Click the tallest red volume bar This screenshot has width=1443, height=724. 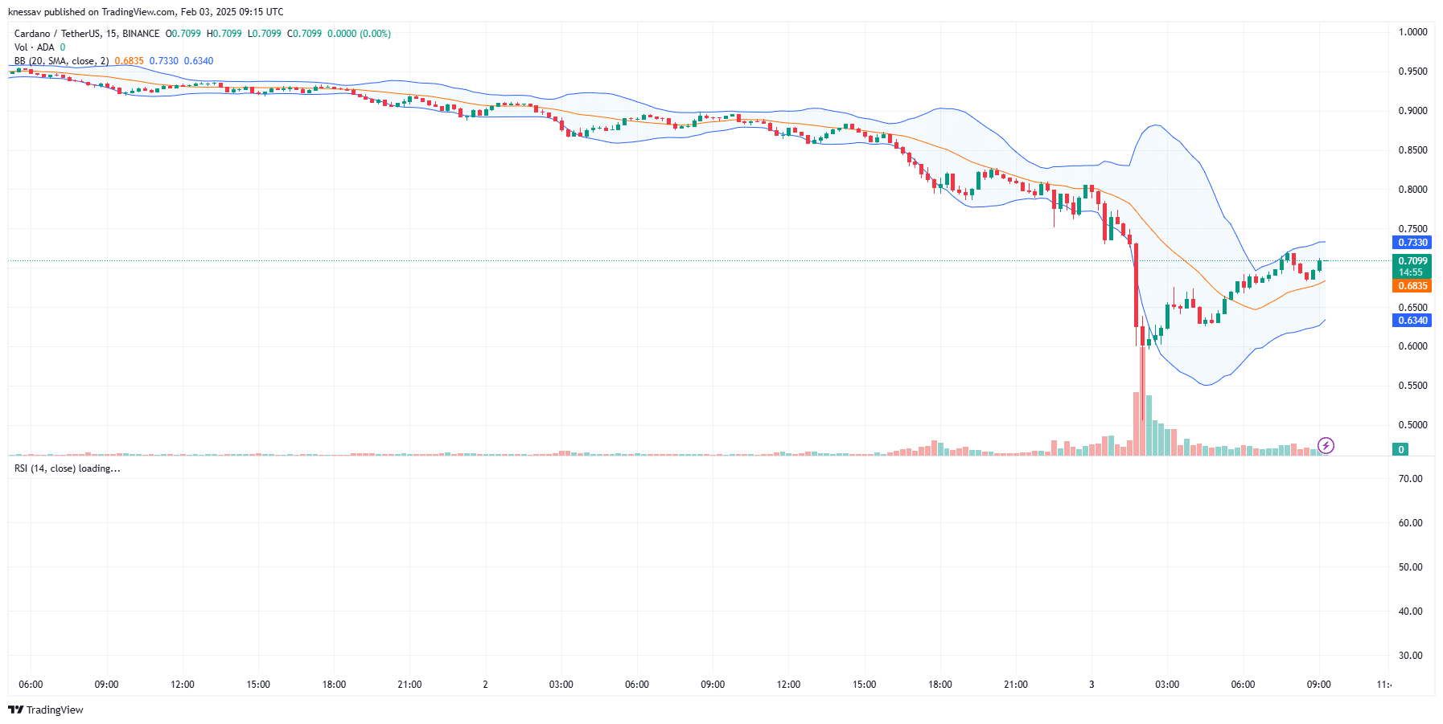coord(1142,401)
